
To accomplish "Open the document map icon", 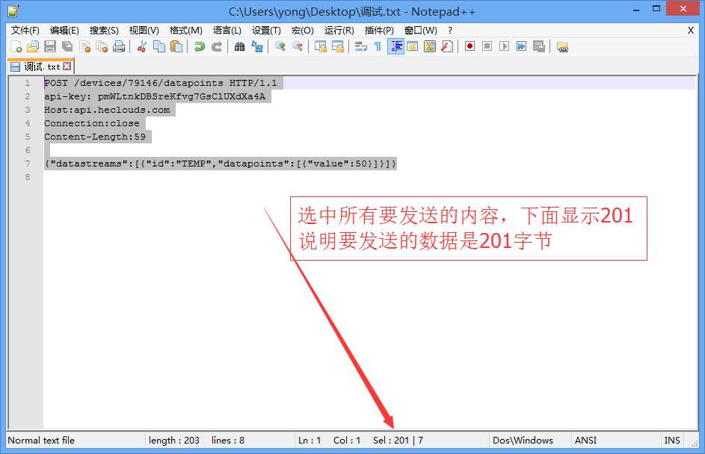I will (x=430, y=47).
